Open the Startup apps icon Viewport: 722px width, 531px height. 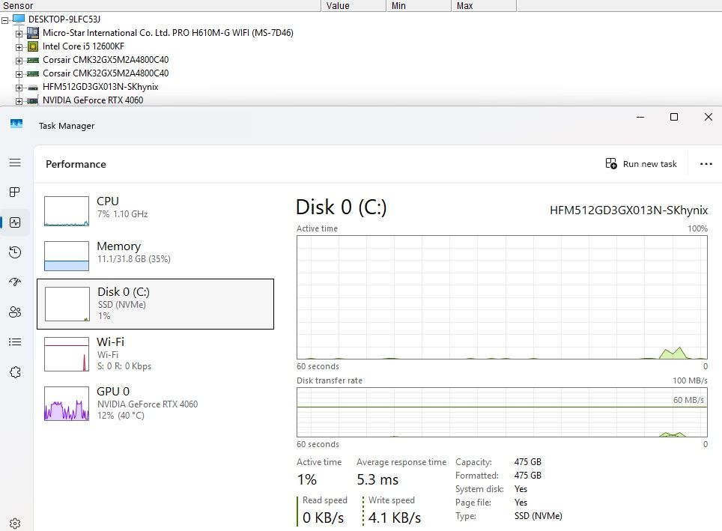(x=15, y=282)
